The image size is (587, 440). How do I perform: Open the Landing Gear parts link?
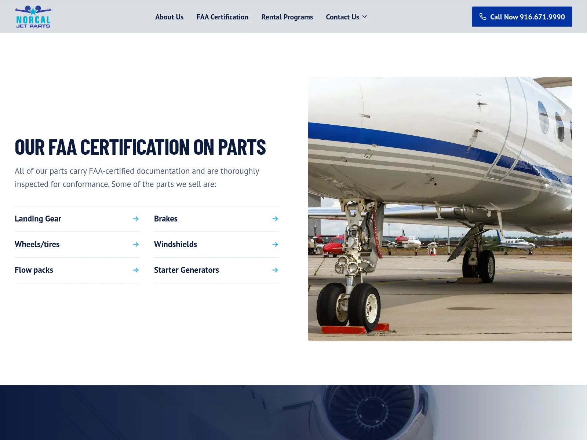click(77, 219)
